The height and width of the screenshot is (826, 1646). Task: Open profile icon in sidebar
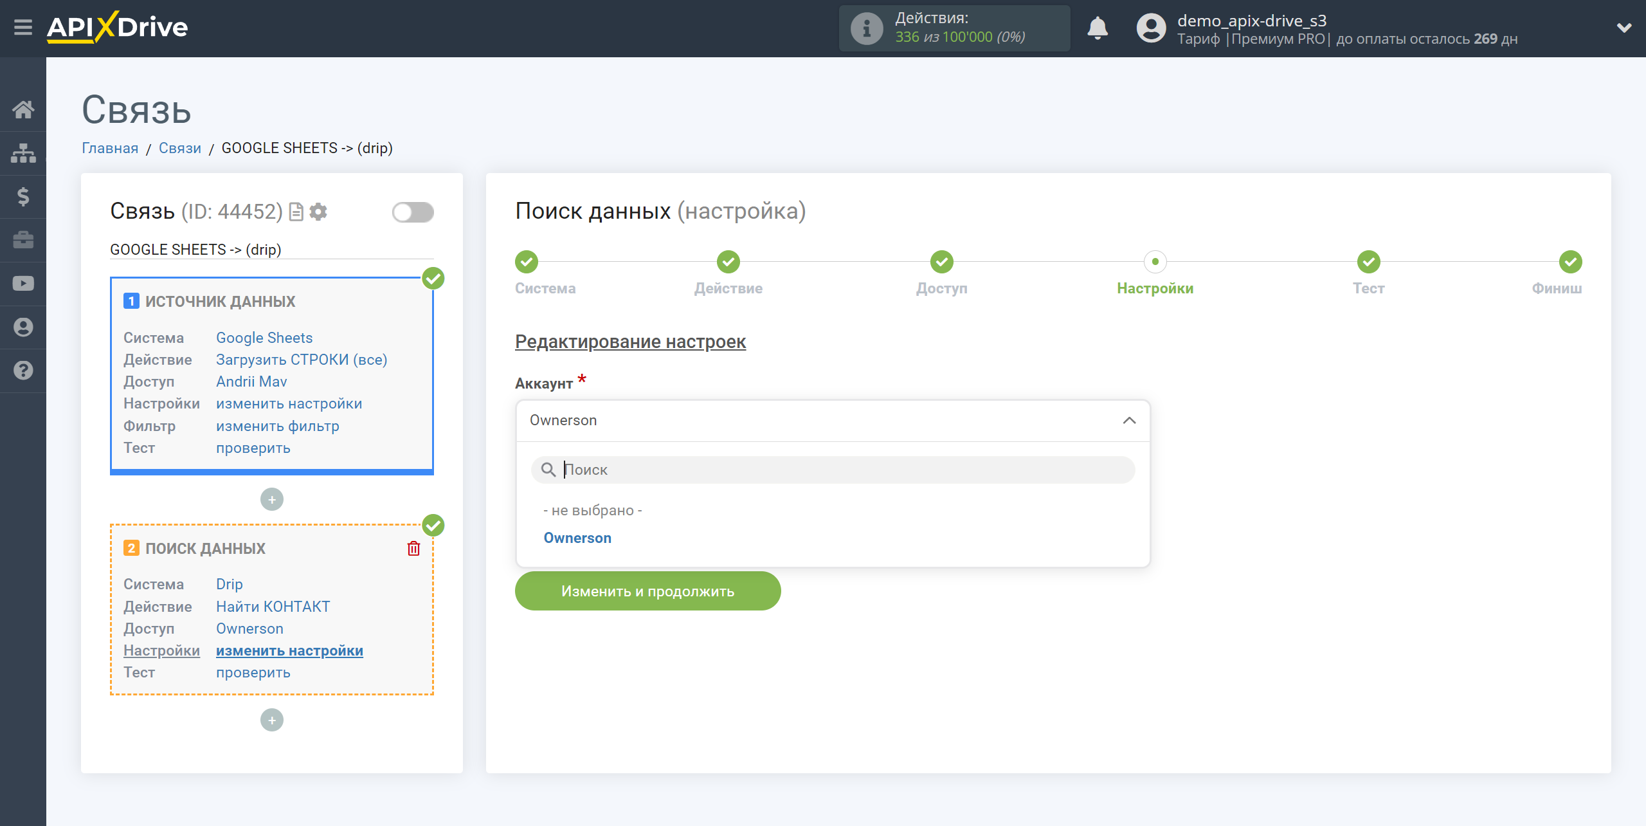point(23,327)
